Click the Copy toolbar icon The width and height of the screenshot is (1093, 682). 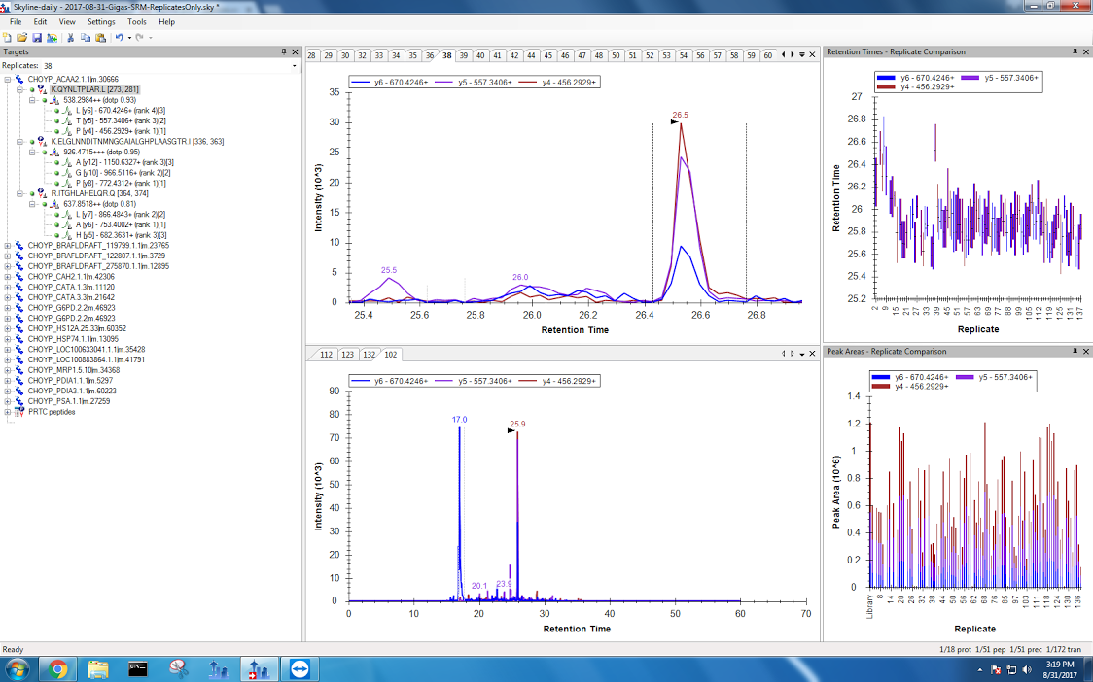pyautogui.click(x=85, y=37)
